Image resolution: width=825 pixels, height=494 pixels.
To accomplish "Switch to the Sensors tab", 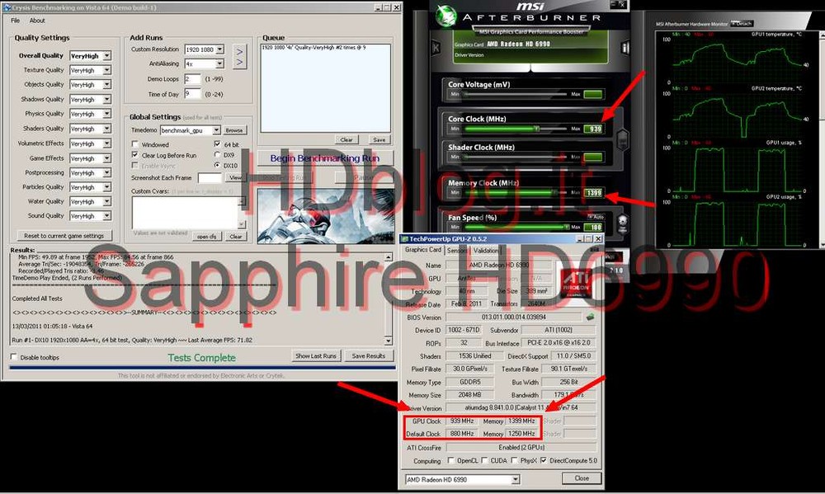I will [x=457, y=251].
